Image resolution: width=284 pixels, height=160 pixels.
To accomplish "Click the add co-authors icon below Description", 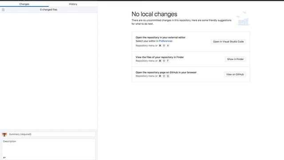I will (4, 158).
